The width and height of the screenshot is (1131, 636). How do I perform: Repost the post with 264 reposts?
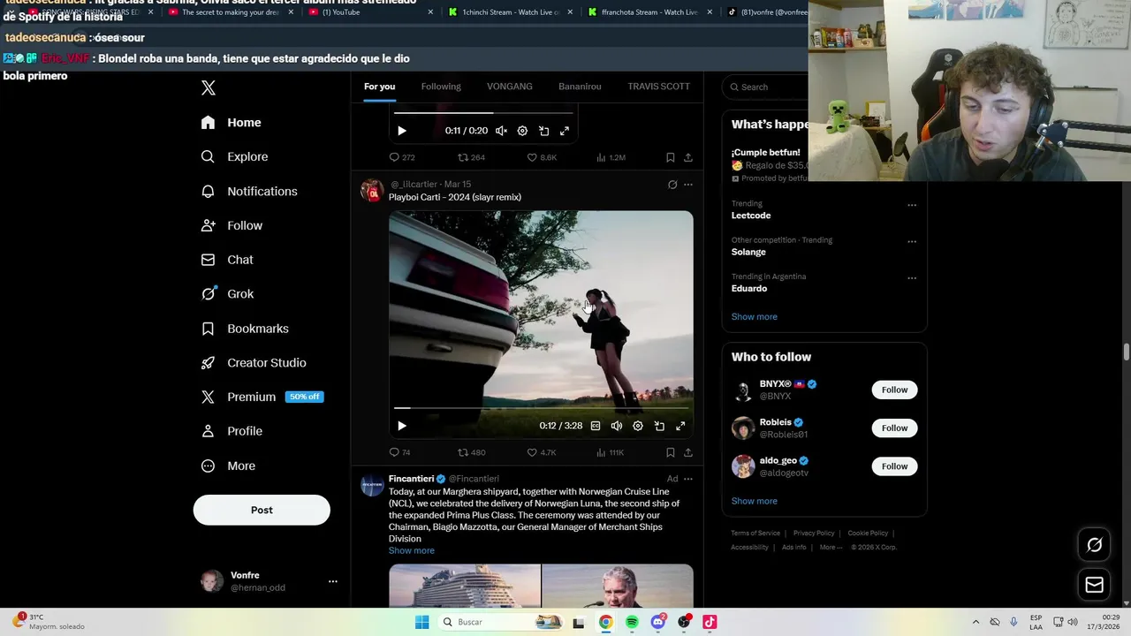point(471,157)
